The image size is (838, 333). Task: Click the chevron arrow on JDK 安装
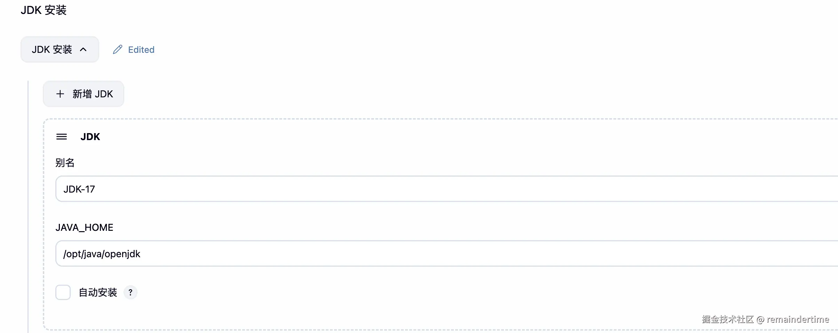pos(83,50)
